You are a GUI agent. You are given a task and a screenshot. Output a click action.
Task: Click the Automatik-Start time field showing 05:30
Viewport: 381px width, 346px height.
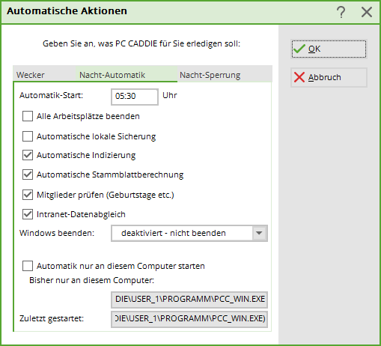tap(135, 97)
